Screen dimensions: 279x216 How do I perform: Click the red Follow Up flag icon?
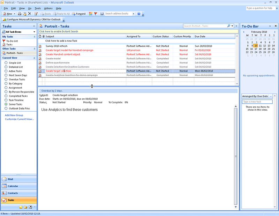(96, 14)
